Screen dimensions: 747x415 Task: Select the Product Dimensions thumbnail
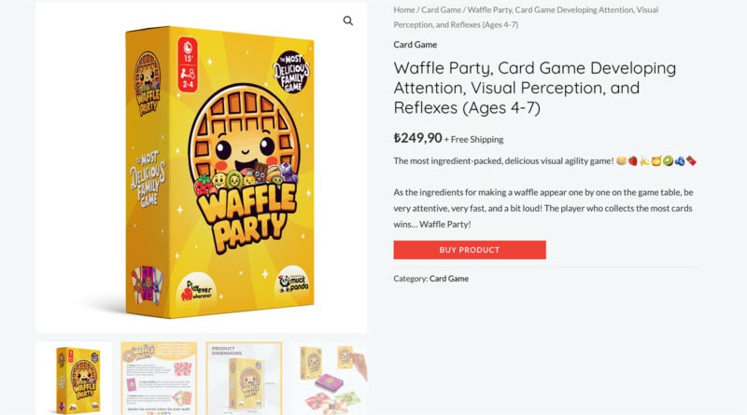pyautogui.click(x=244, y=379)
